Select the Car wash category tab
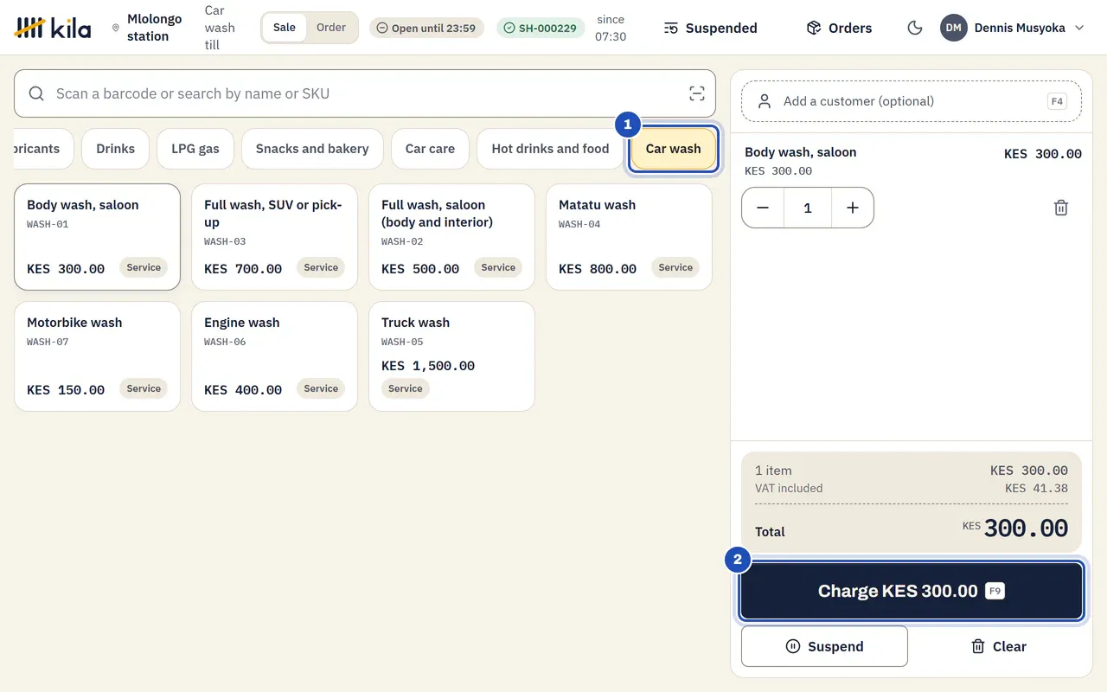This screenshot has height=692, width=1107. pos(674,149)
